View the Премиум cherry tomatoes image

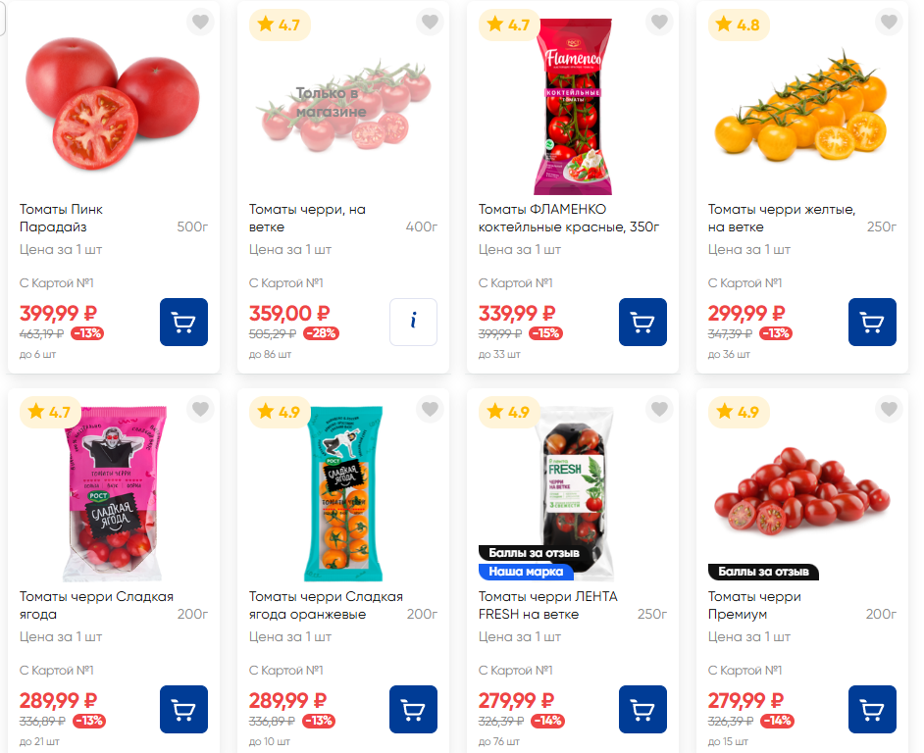click(801, 490)
